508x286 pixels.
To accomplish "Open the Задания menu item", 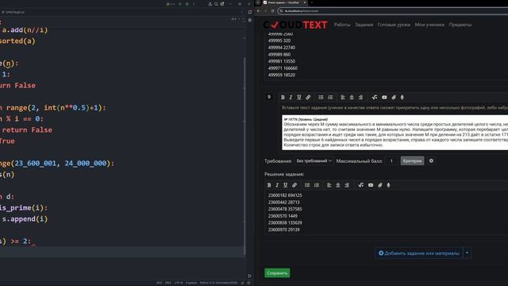I will coord(364,25).
